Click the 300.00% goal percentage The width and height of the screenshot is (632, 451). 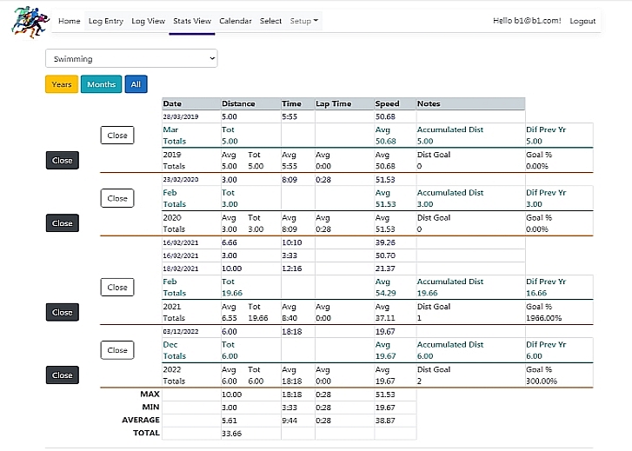click(x=542, y=381)
